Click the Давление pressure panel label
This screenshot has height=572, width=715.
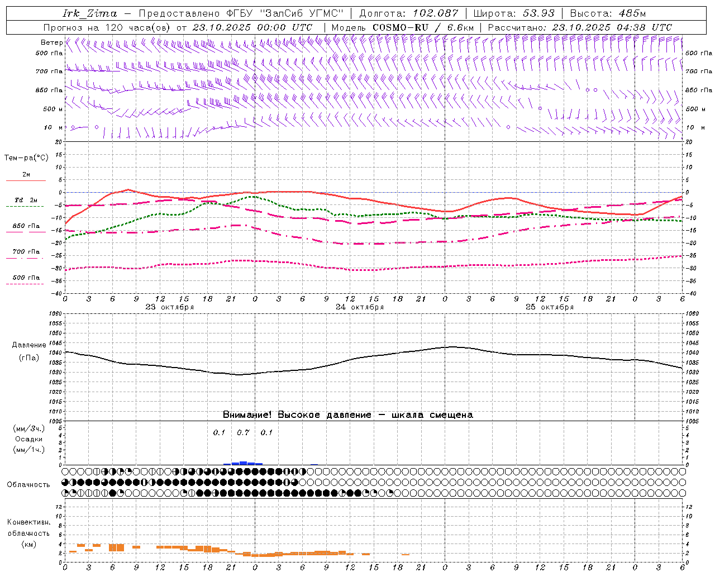[29, 345]
